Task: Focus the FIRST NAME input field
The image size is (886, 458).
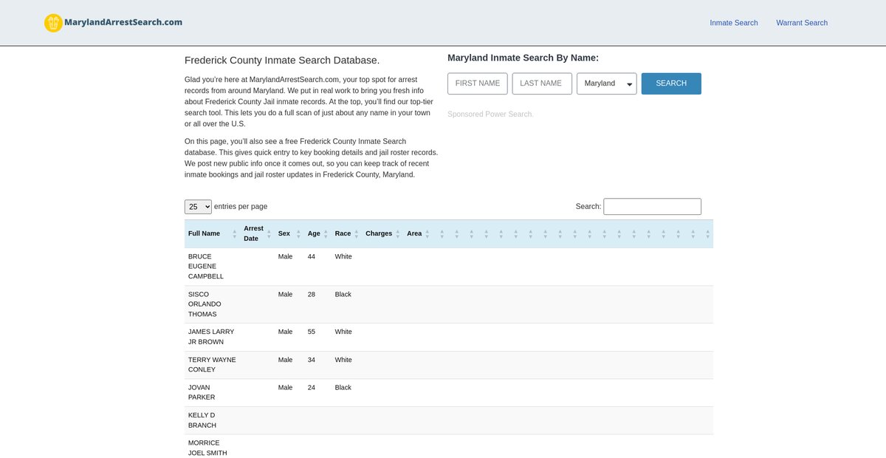Action: tap(477, 83)
